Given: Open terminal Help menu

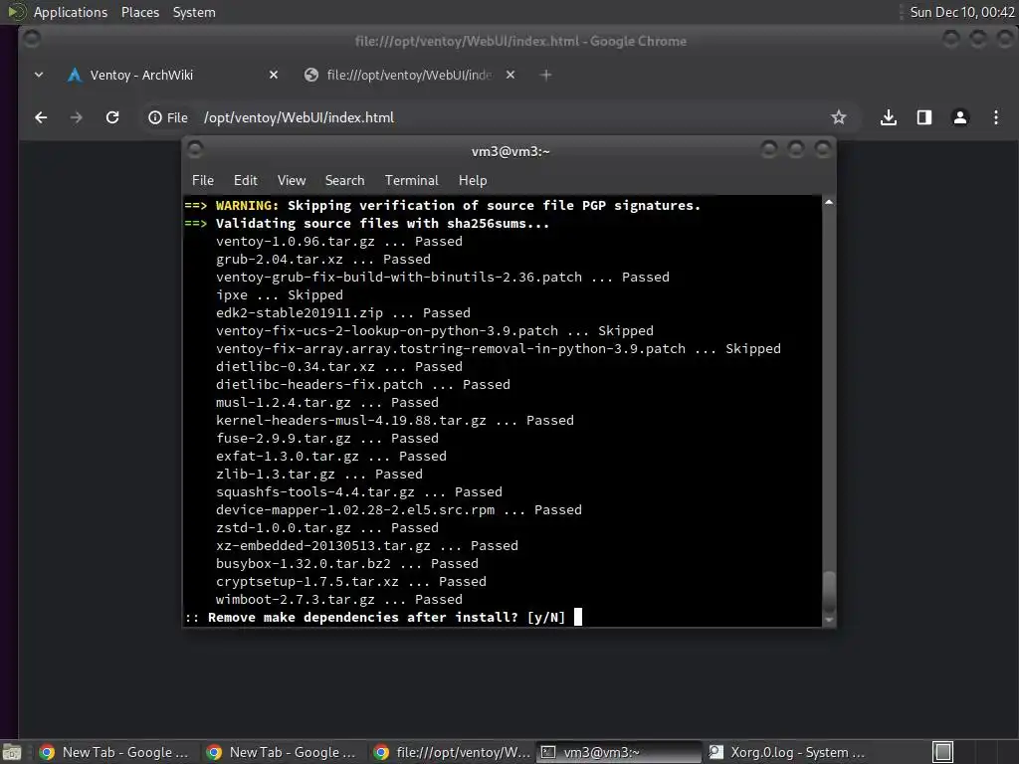Looking at the screenshot, I should coord(473,181).
